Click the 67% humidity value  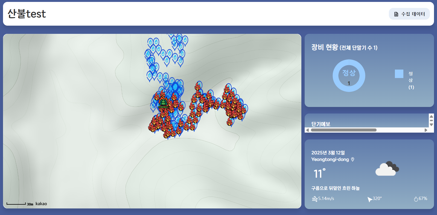pyautogui.click(x=423, y=199)
